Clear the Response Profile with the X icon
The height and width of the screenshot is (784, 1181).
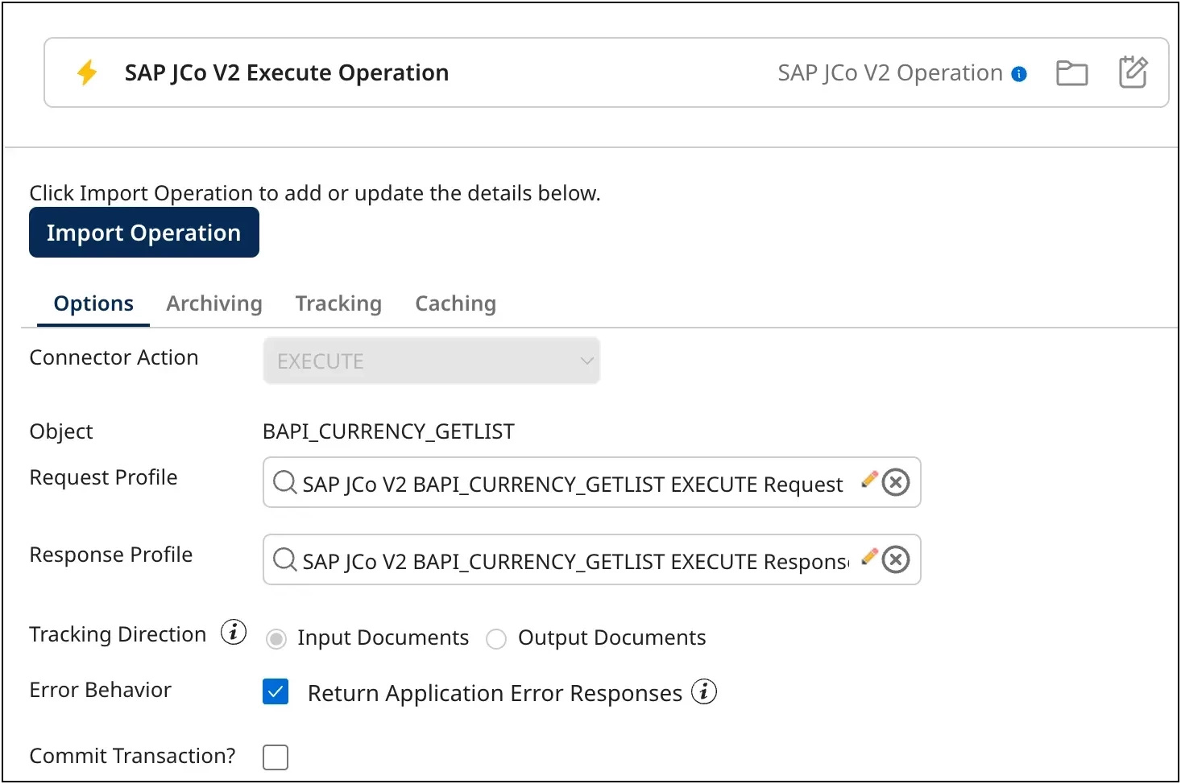point(896,559)
